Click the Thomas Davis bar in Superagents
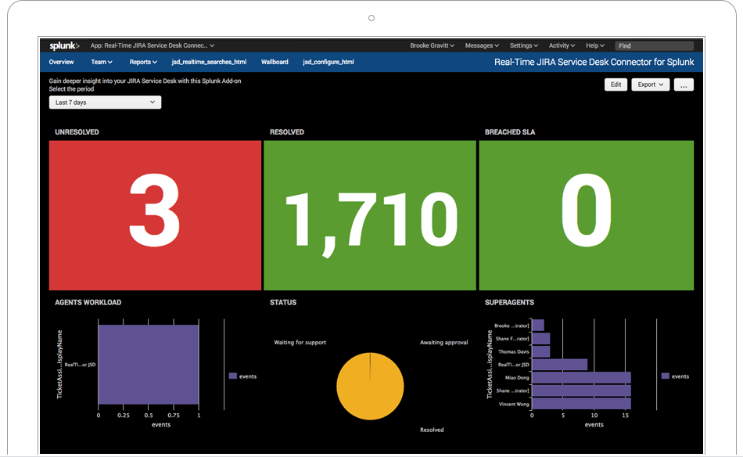743x457 pixels. (x=540, y=352)
